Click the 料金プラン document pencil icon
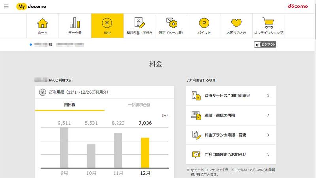 coord(196,135)
